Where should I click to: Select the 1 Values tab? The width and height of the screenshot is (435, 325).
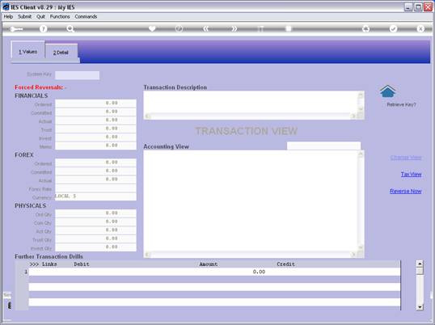click(x=27, y=52)
